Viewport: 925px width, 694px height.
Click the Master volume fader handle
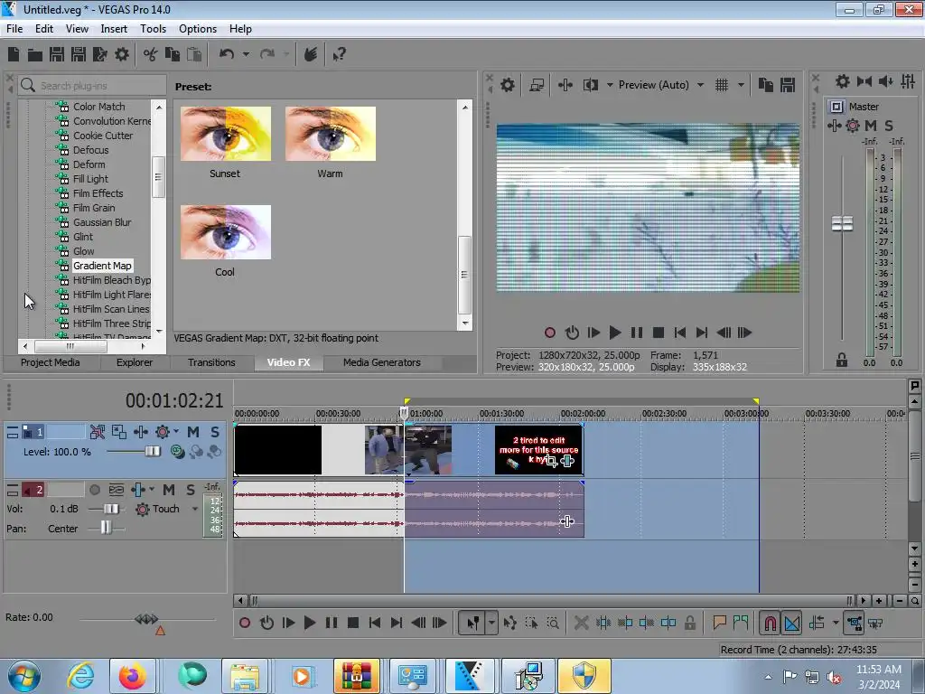coord(842,224)
